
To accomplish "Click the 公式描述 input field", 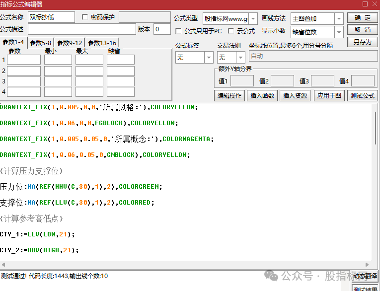I will pos(81,29).
